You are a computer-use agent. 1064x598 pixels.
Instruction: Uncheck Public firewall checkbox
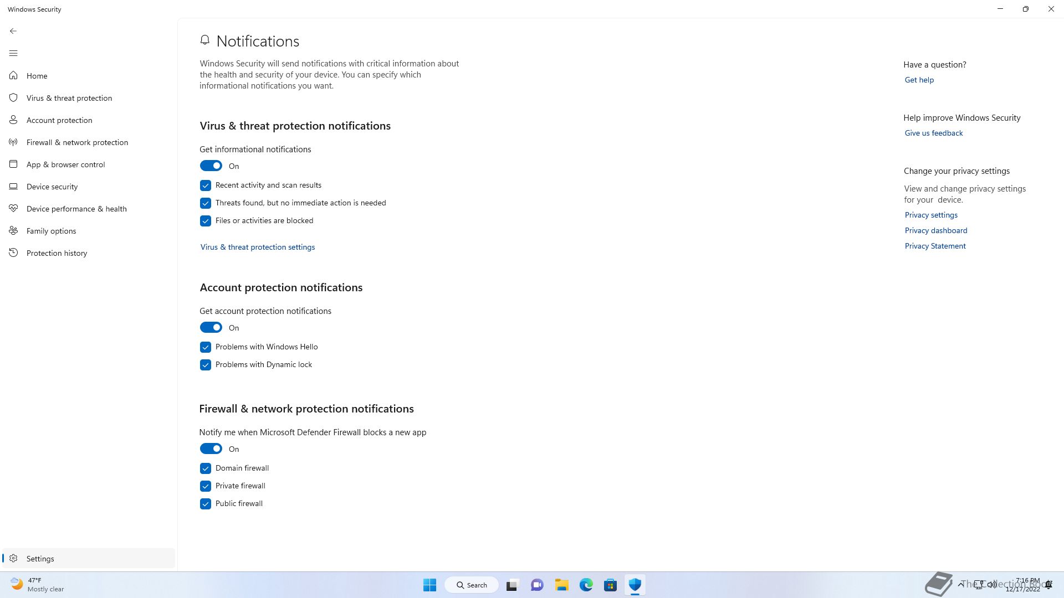[206, 503]
